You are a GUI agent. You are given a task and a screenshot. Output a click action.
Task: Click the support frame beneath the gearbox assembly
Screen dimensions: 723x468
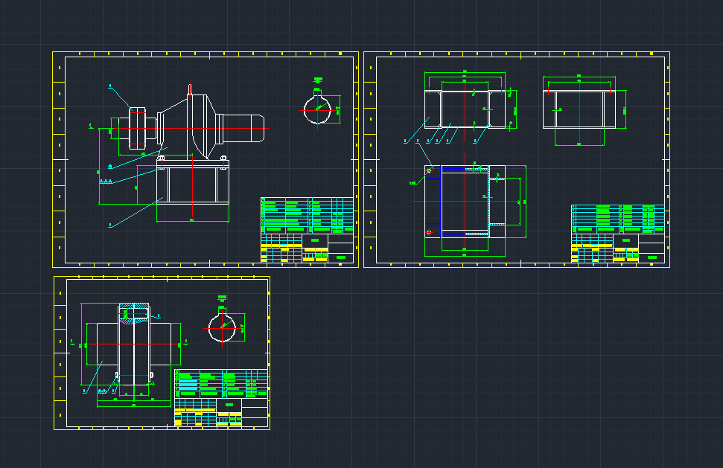(192, 185)
